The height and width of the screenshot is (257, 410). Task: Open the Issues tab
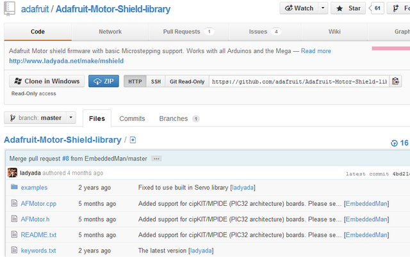[x=265, y=31]
